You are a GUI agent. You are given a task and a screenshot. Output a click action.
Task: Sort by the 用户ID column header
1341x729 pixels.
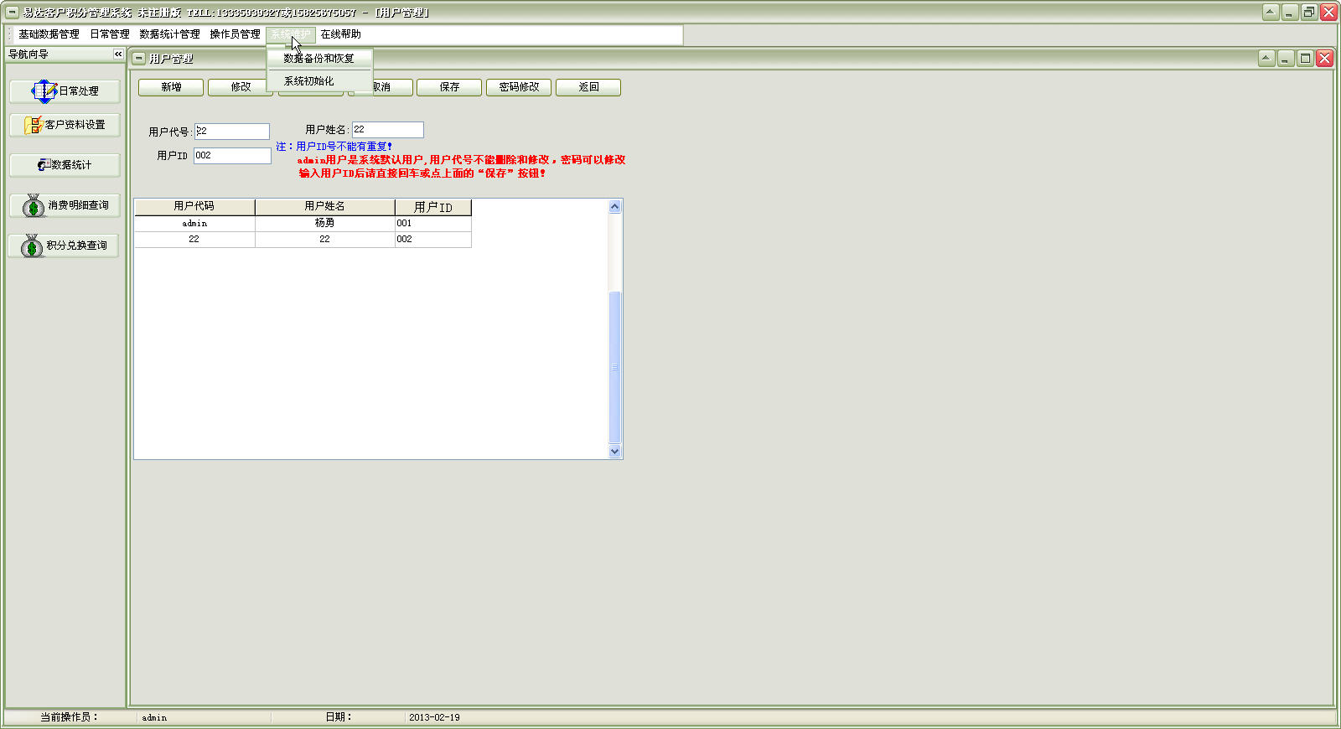(433, 207)
